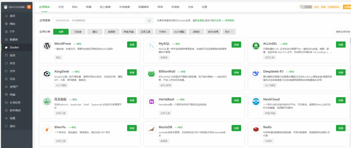The image size is (351, 148).
Task: Install DeepSeek-R1 with its 安装 button
Action: (341, 72)
